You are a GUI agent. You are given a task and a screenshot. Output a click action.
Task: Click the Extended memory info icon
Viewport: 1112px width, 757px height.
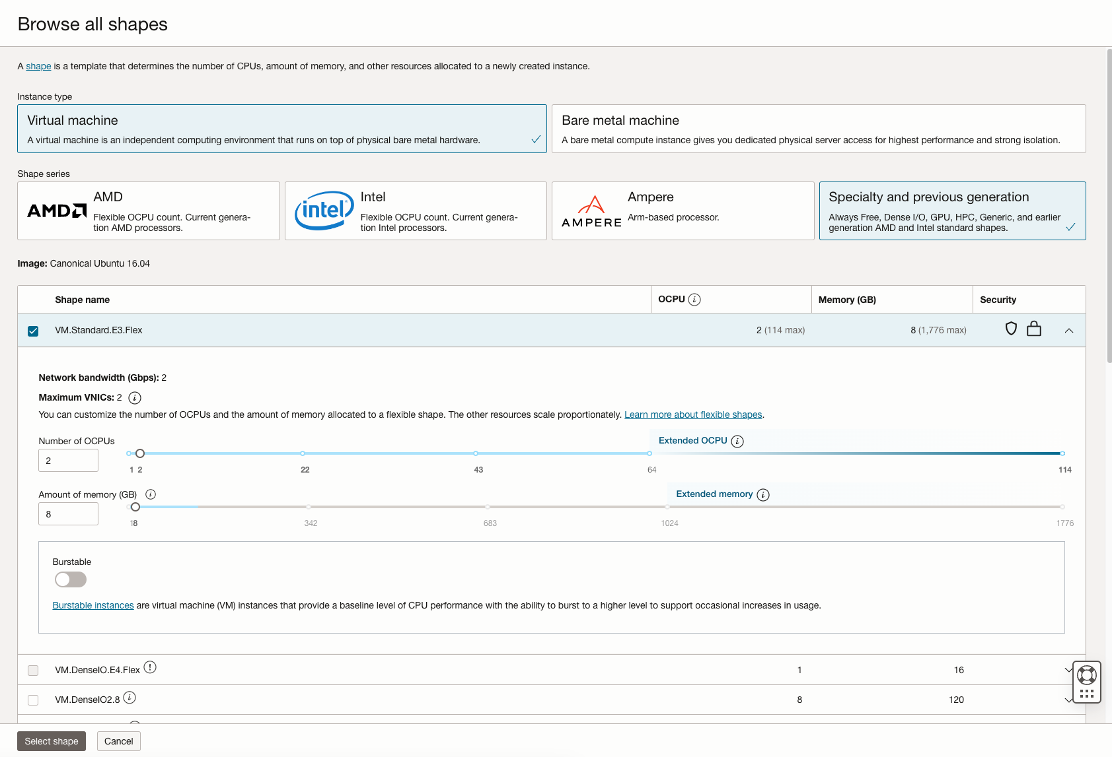763,495
